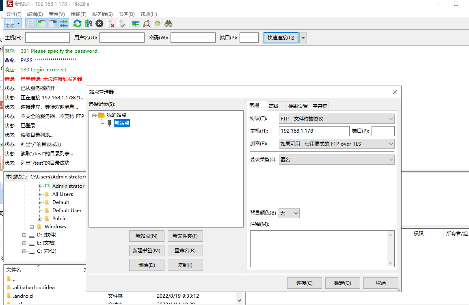Screen dimensions: 469x305
Task: Close the 站点管理器 dialog
Action: click(x=395, y=92)
